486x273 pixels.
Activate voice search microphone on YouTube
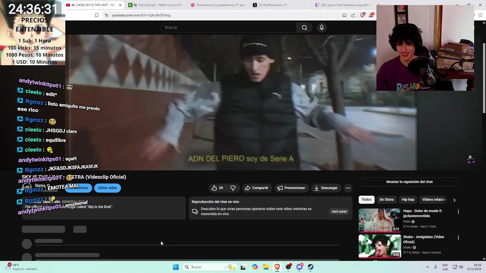tap(322, 27)
